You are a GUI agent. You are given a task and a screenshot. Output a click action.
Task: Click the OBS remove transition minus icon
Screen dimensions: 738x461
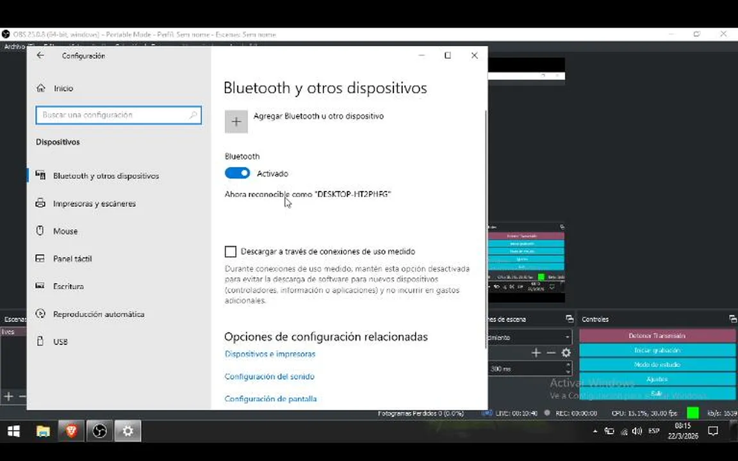click(551, 352)
